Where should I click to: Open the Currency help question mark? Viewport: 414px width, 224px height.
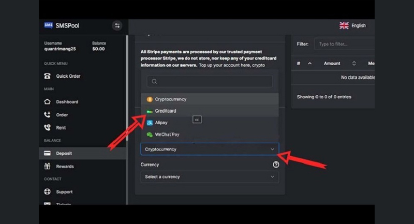tap(276, 165)
